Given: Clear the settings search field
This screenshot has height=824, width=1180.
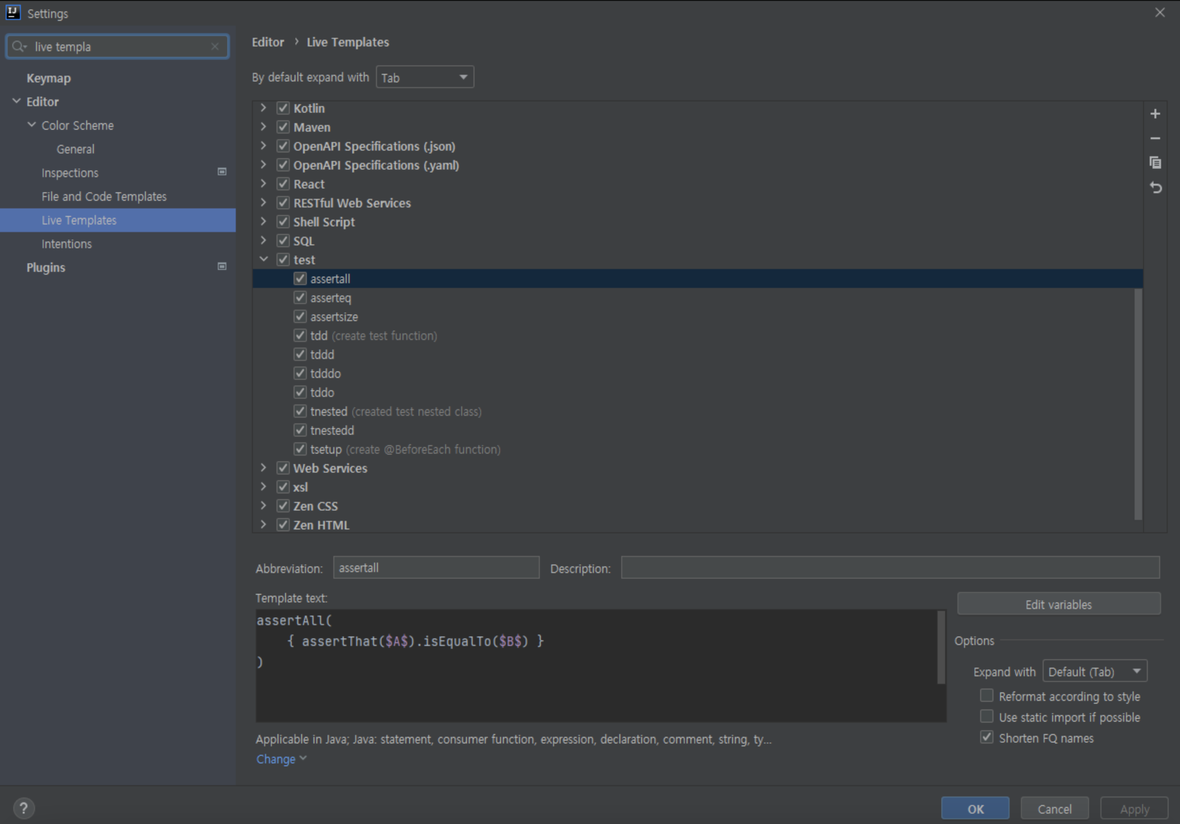Looking at the screenshot, I should 215,47.
